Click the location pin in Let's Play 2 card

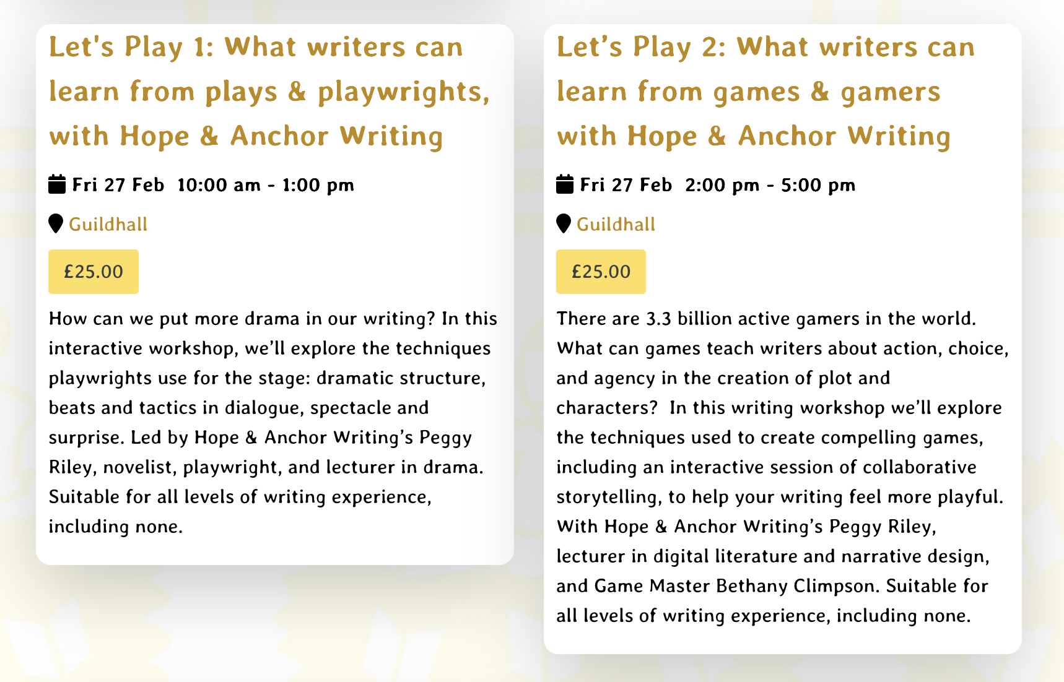563,224
